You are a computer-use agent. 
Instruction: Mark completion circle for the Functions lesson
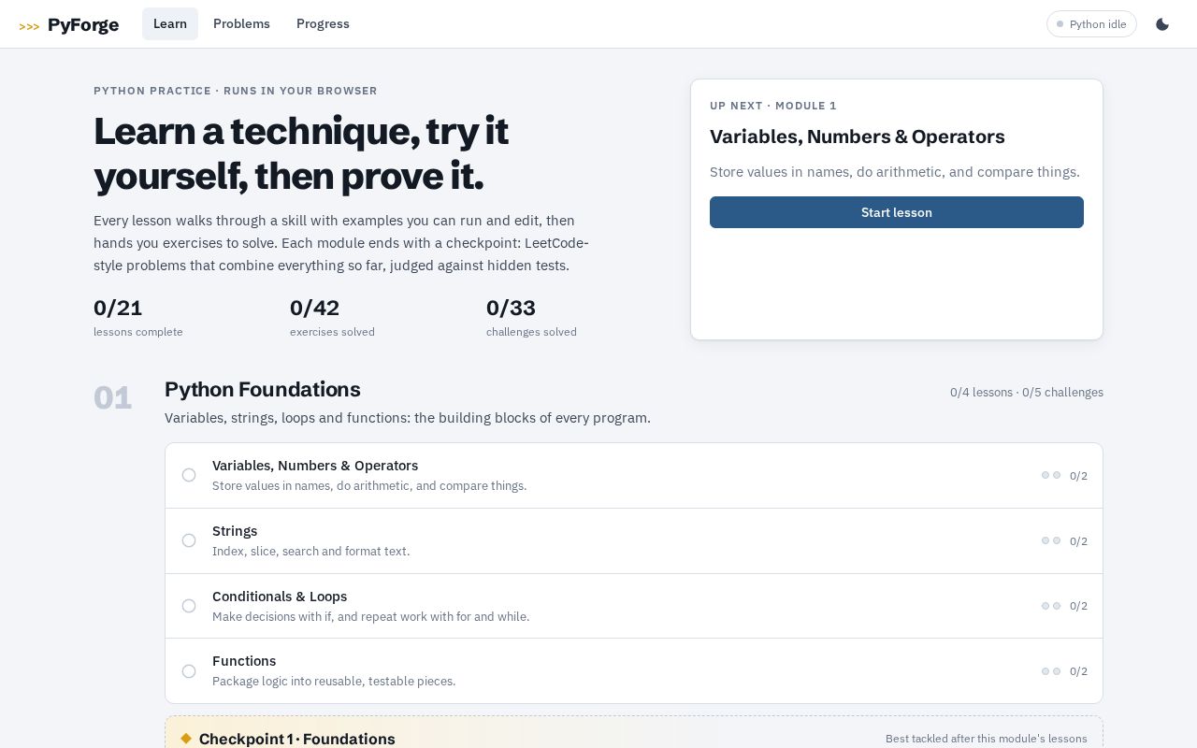(189, 671)
